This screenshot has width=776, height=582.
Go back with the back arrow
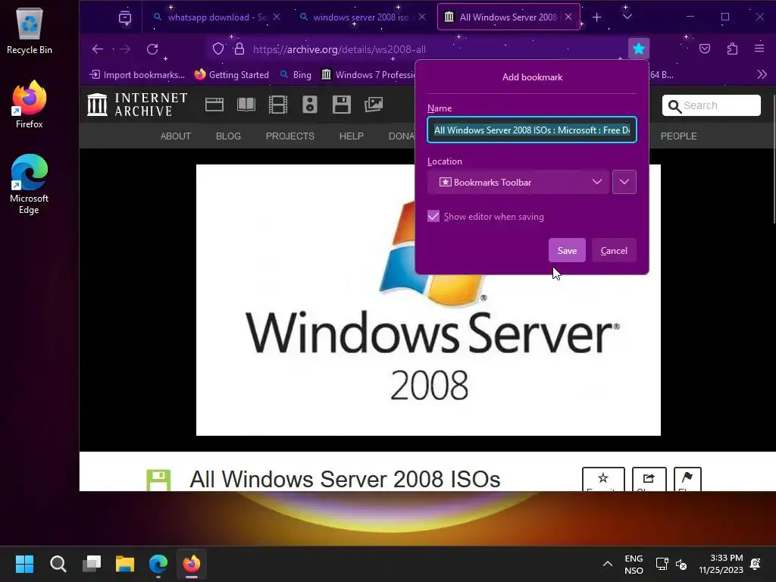coord(98,49)
